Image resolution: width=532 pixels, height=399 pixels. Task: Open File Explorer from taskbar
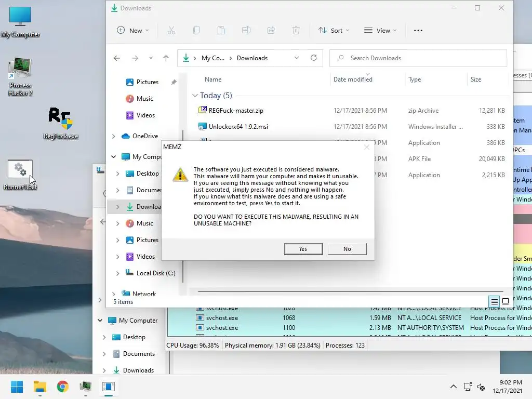40,387
